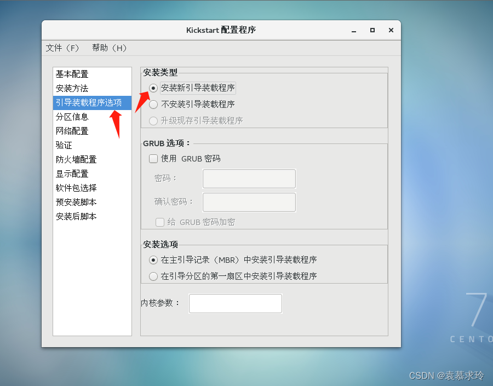Click the 确认密码 input field
Screen dimensions: 493x386
tap(249, 202)
